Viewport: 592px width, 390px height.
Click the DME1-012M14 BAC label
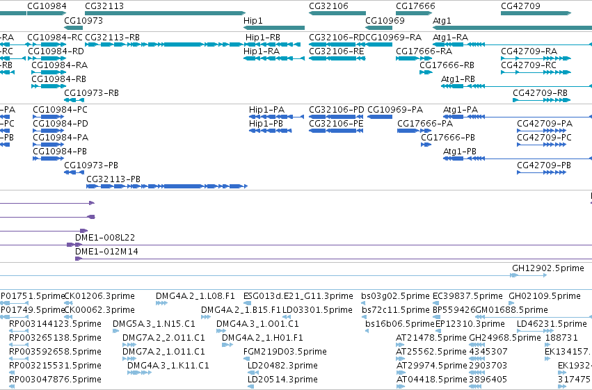106,252
